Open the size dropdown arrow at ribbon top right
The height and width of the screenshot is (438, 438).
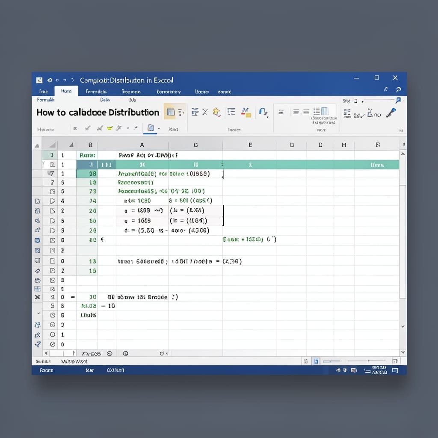(x=363, y=101)
